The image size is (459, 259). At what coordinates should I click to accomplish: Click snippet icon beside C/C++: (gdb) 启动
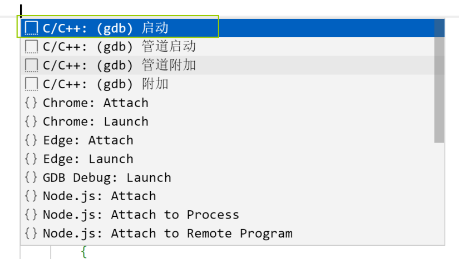[x=31, y=28]
